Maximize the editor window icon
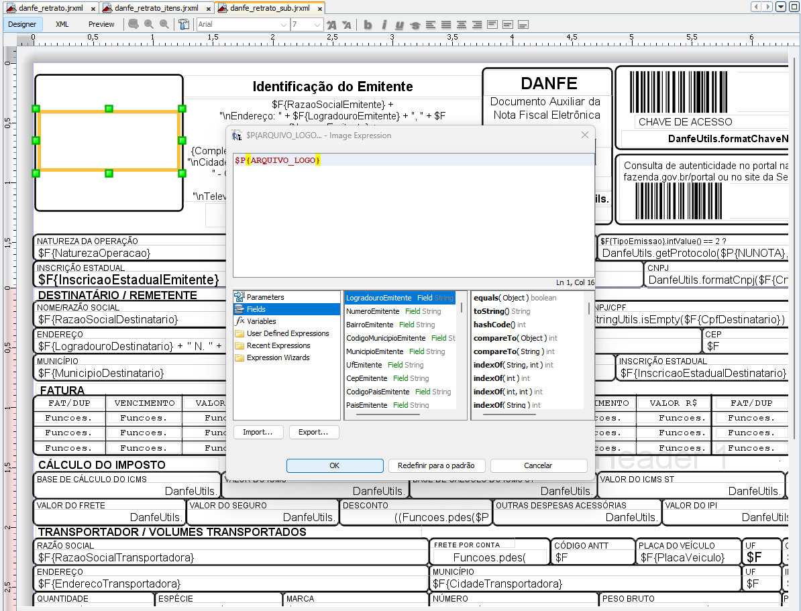The height and width of the screenshot is (611, 801). [794, 7]
